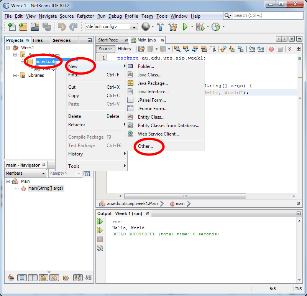307x296 pixels.
Task: Re-run output using top green arrows
Action: pyautogui.click(x=100, y=222)
